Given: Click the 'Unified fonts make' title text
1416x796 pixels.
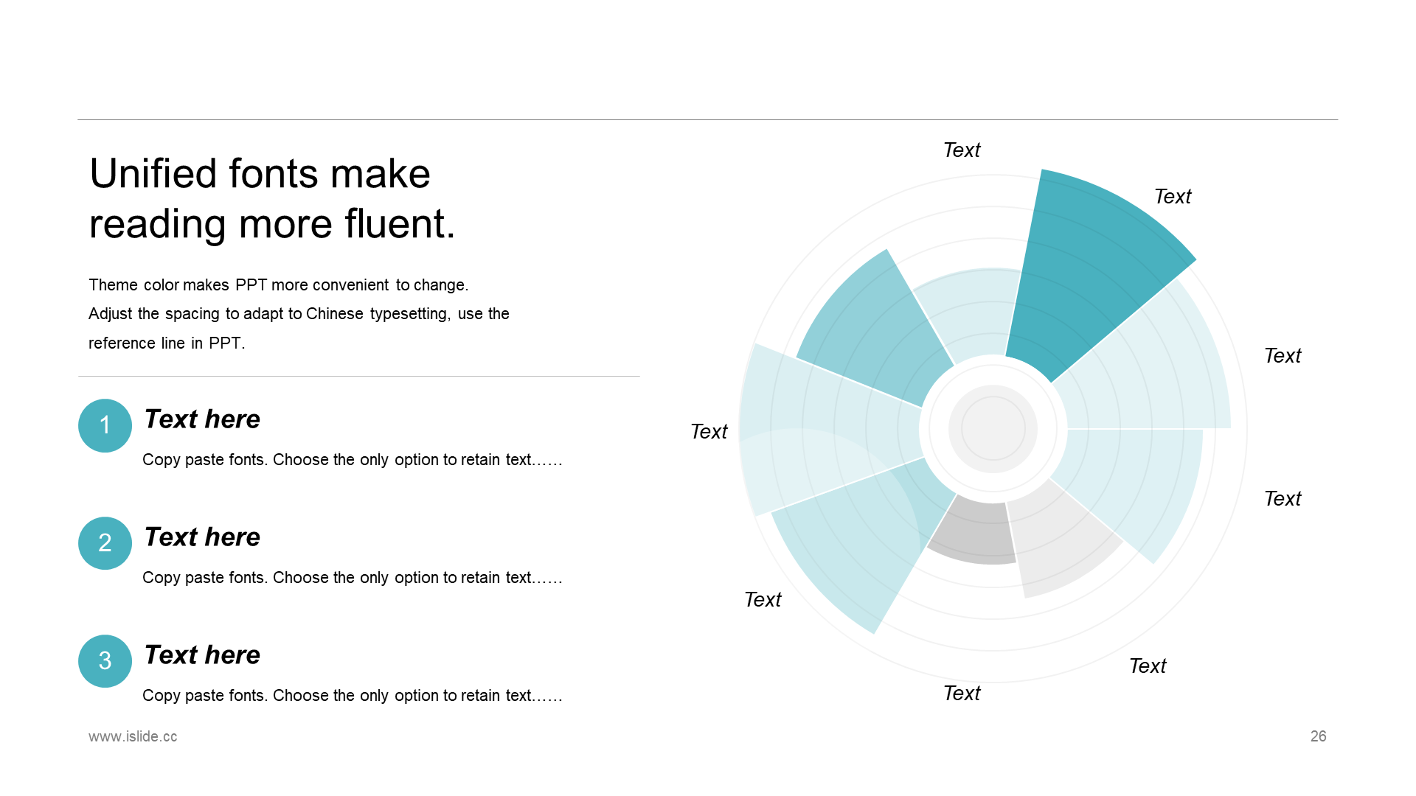Looking at the screenshot, I should (x=260, y=174).
